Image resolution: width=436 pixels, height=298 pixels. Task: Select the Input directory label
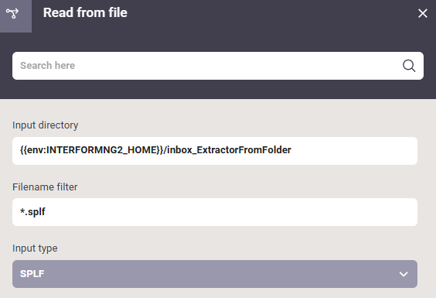point(45,125)
